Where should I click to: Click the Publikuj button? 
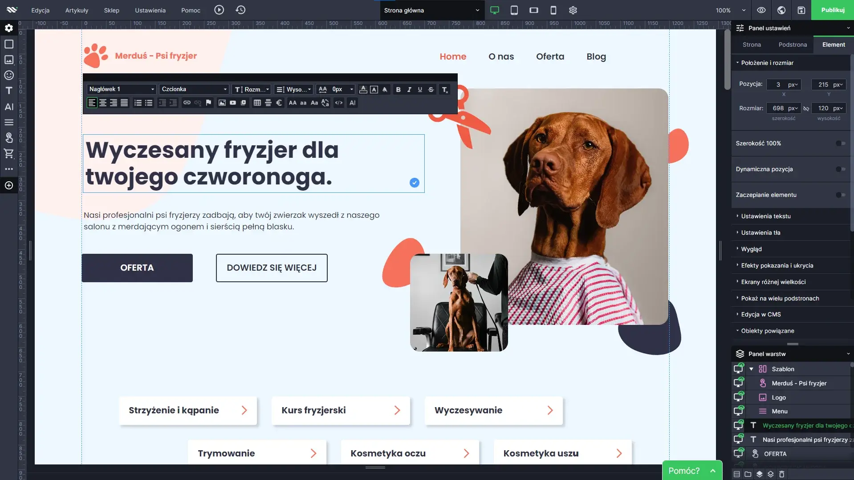click(832, 10)
